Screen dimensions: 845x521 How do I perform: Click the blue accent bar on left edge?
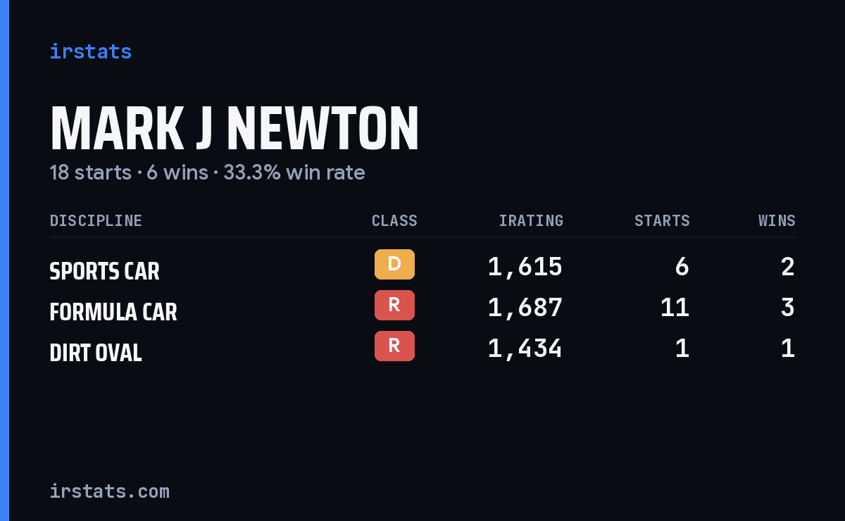tap(4, 260)
